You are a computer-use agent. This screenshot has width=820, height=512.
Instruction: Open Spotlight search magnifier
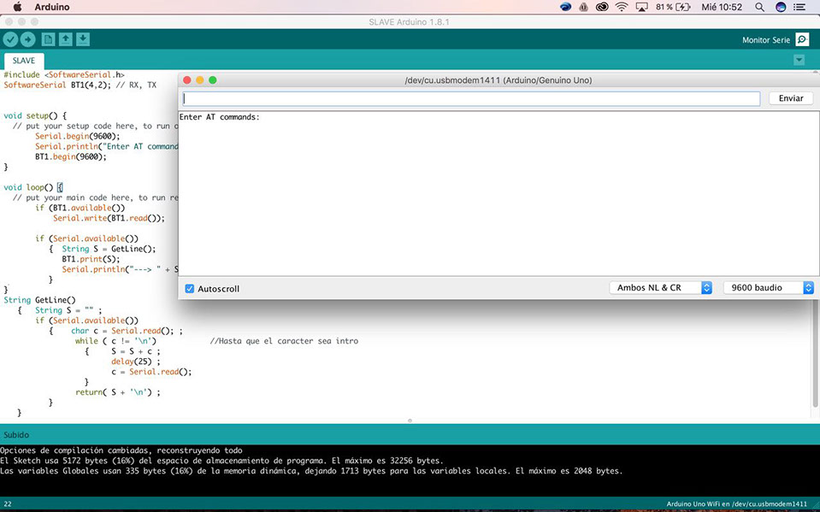click(759, 7)
